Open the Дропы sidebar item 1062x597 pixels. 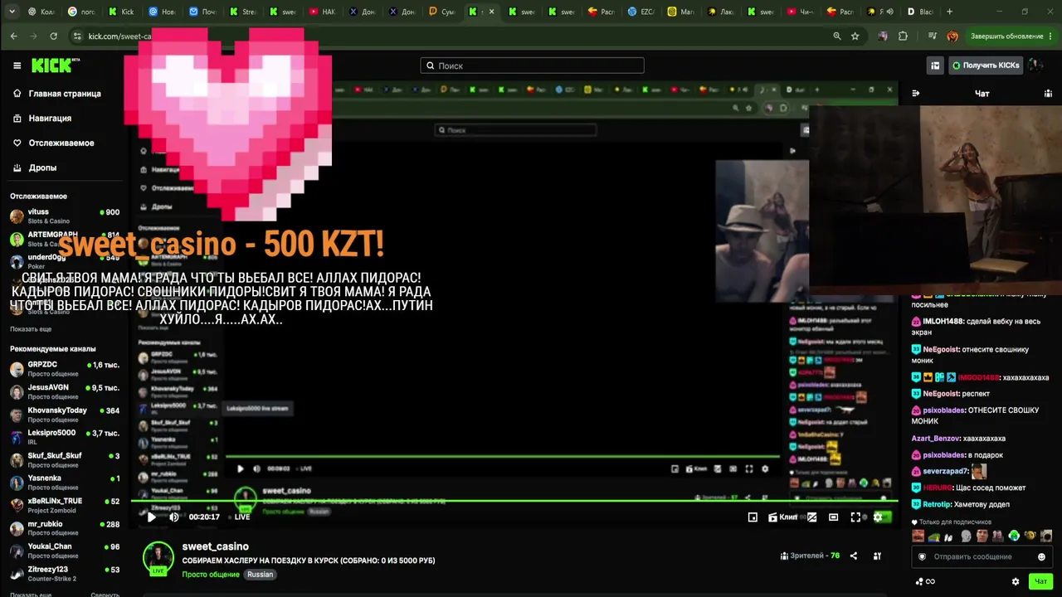(x=35, y=167)
